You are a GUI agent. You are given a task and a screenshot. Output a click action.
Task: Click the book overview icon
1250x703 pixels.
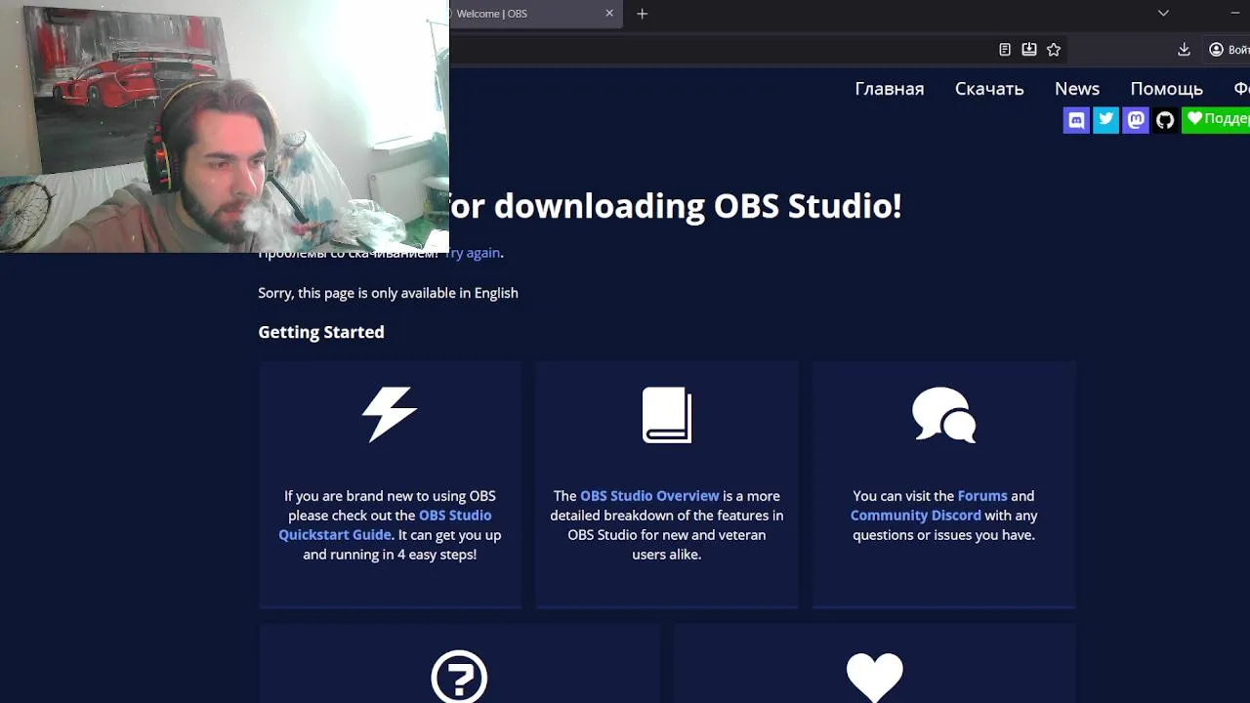pos(667,415)
